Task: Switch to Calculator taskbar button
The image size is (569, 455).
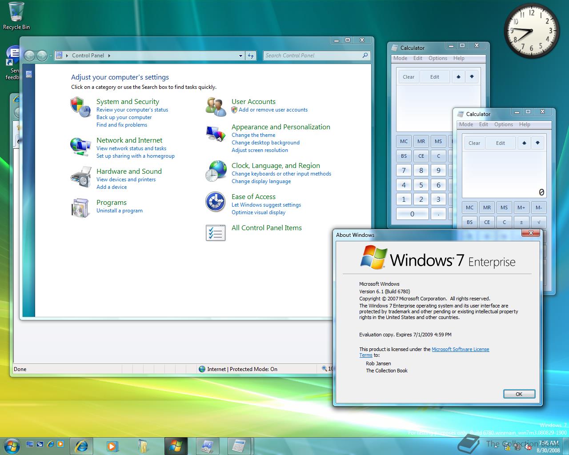Action: point(239,446)
